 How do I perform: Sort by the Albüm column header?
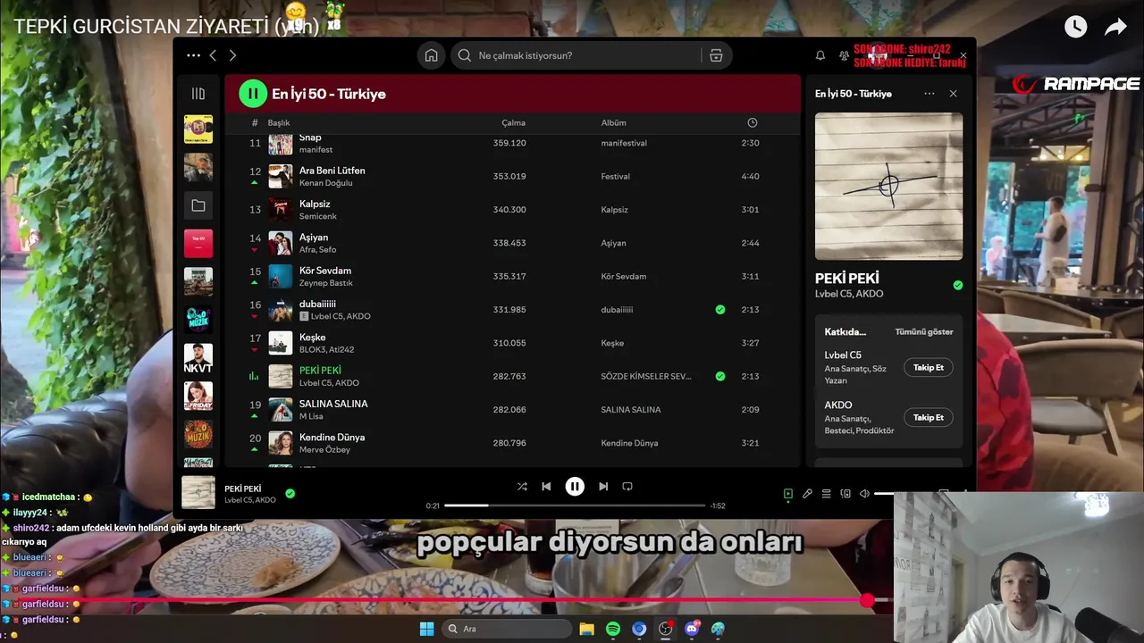(613, 123)
